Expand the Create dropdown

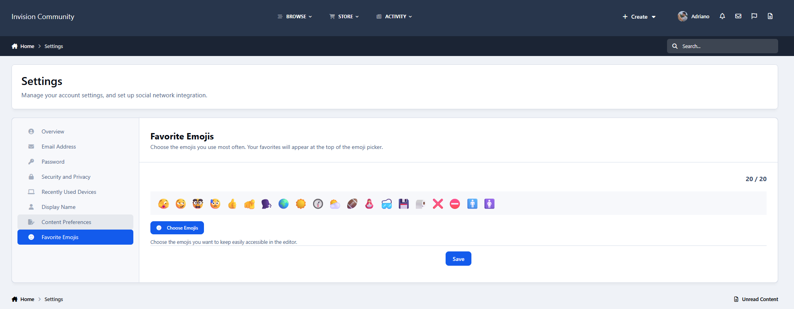click(x=639, y=17)
